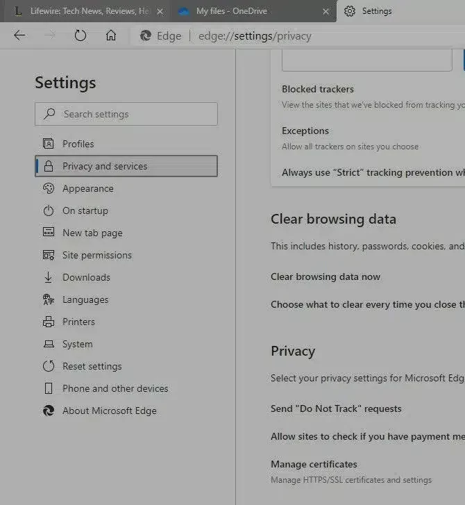The width and height of the screenshot is (465, 505).
Task: Click the Languages icon
Action: 49,299
